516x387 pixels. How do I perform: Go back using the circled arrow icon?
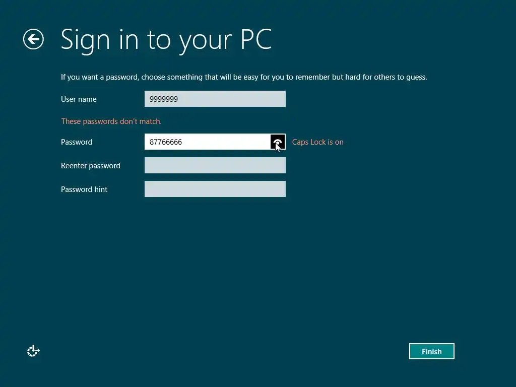[x=34, y=39]
